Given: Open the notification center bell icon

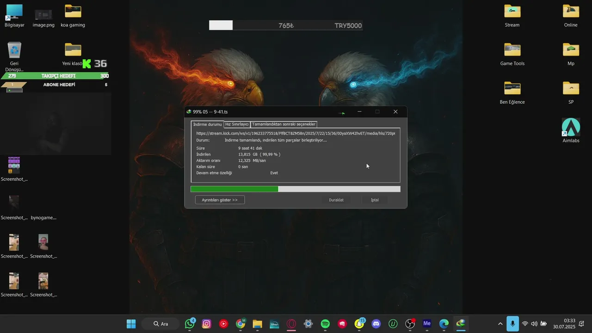Looking at the screenshot, I should click(x=582, y=324).
